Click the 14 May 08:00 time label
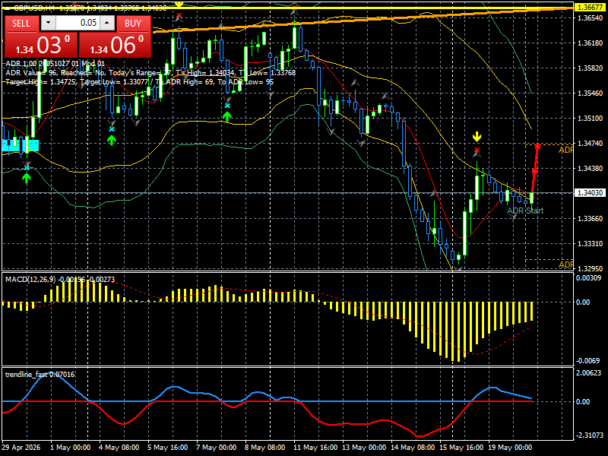 (x=413, y=447)
